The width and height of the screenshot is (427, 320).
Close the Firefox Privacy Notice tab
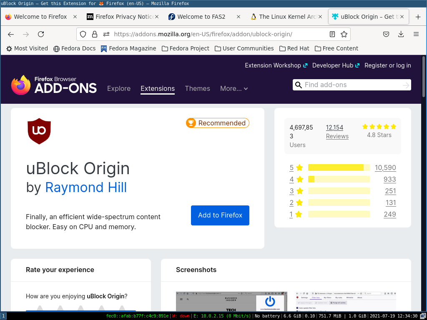coord(157,17)
